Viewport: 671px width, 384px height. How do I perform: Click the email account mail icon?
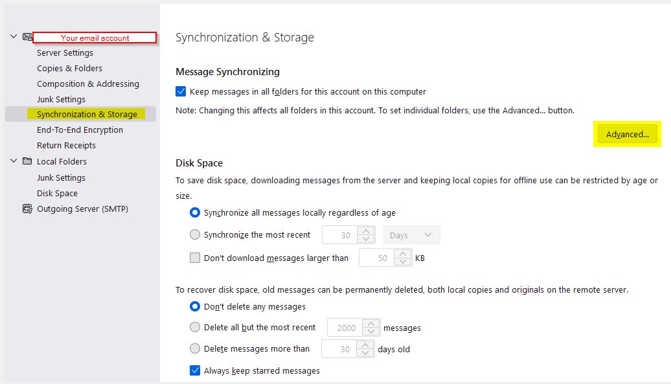pyautogui.click(x=27, y=37)
